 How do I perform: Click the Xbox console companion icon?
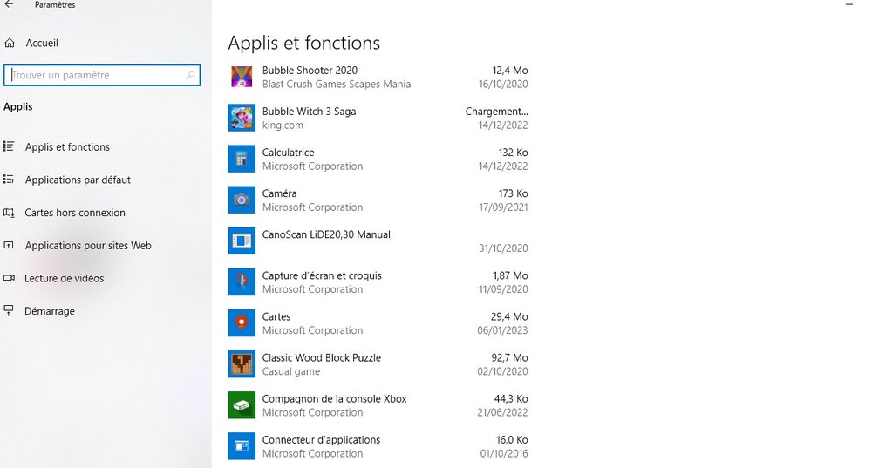click(242, 404)
